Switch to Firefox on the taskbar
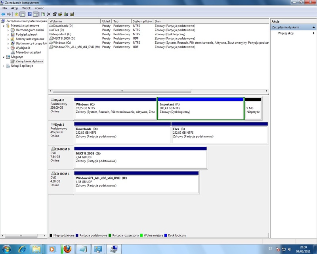This screenshot has width=317, height=254. tap(67, 249)
